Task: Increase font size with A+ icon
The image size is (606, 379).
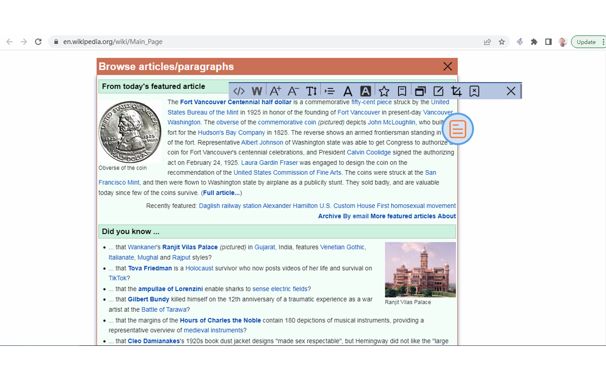Action: [275, 91]
